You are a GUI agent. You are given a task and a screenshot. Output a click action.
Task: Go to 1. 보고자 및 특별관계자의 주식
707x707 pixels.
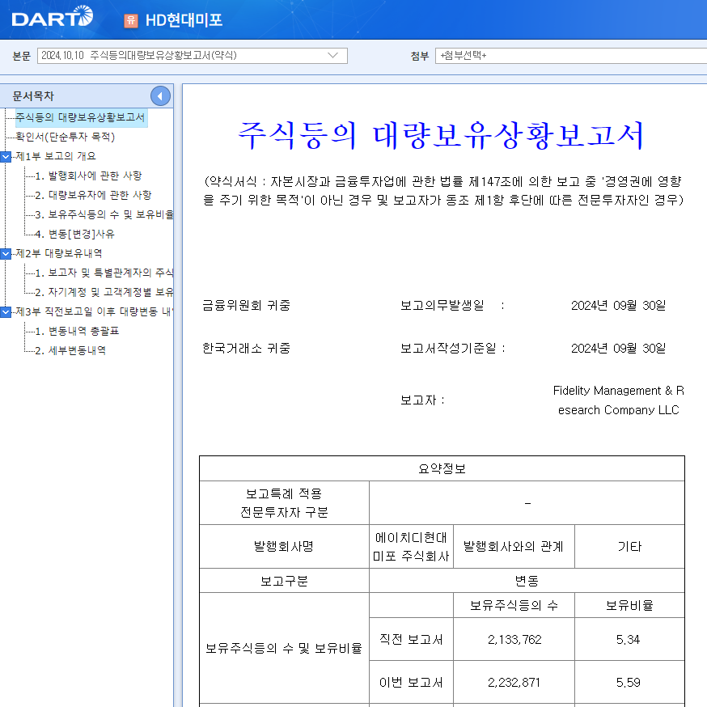click(x=104, y=273)
